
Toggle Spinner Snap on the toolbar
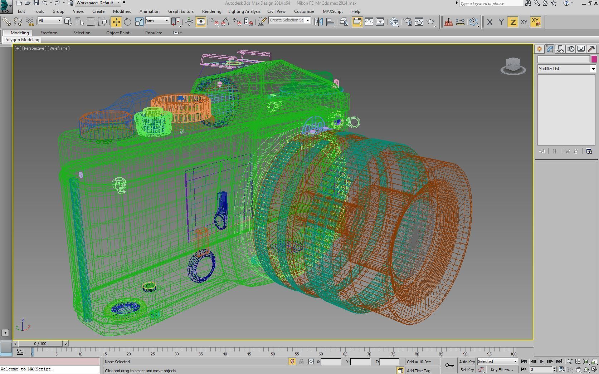pyautogui.click(x=248, y=22)
